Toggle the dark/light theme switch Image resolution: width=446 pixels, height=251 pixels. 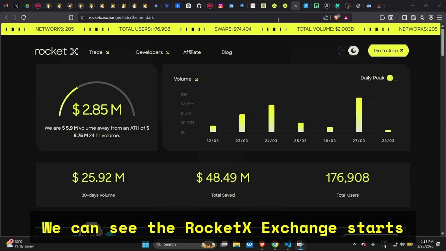click(x=348, y=51)
